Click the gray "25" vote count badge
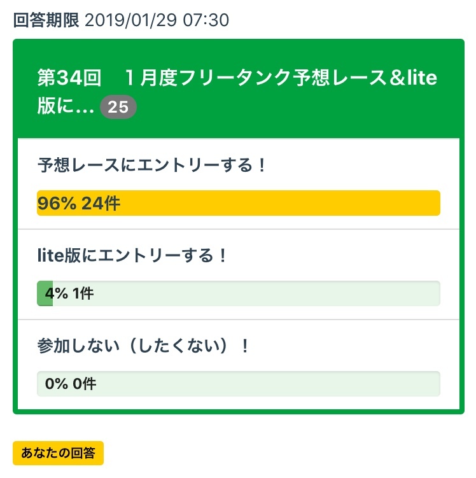This screenshot has width=476, height=478. [118, 108]
